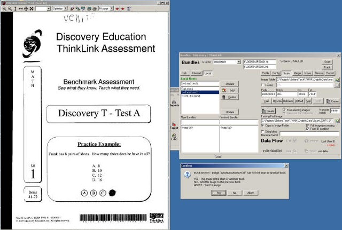The image size is (342, 230).
Task: Click the Prefix input field
Action: point(268,94)
